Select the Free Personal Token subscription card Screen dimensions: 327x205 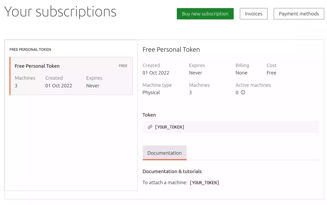click(x=71, y=76)
